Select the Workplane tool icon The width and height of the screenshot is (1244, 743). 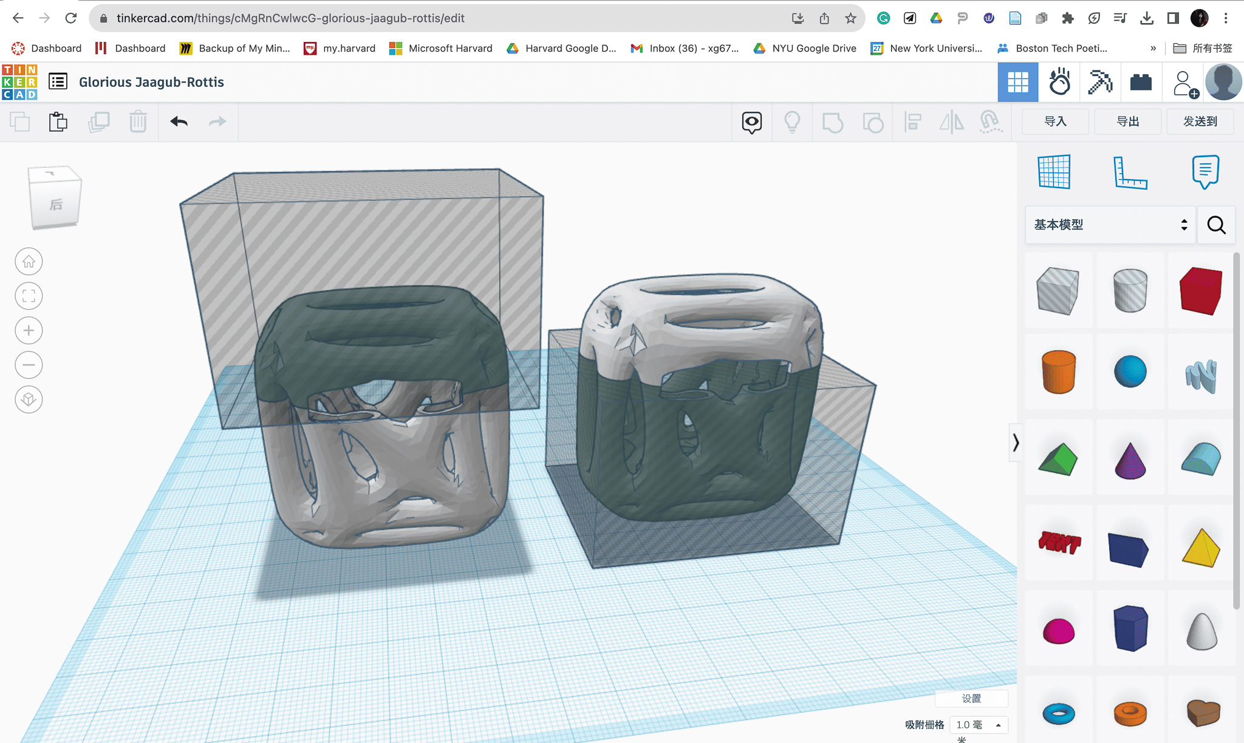point(1054,172)
